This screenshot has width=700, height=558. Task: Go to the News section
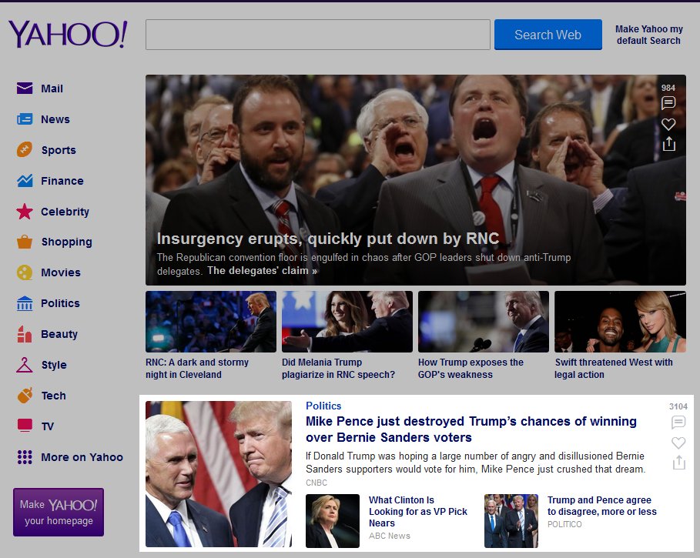(x=55, y=119)
